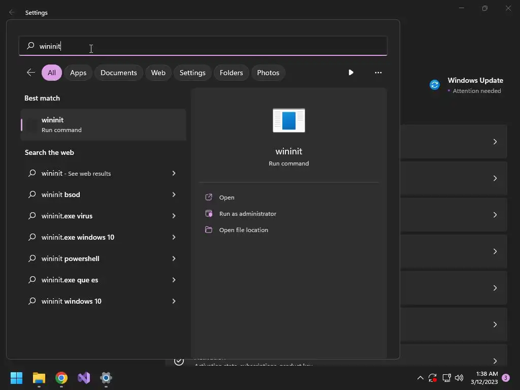
Task: Expand arrow next to 'wininit.exe que es'
Action: [174, 280]
